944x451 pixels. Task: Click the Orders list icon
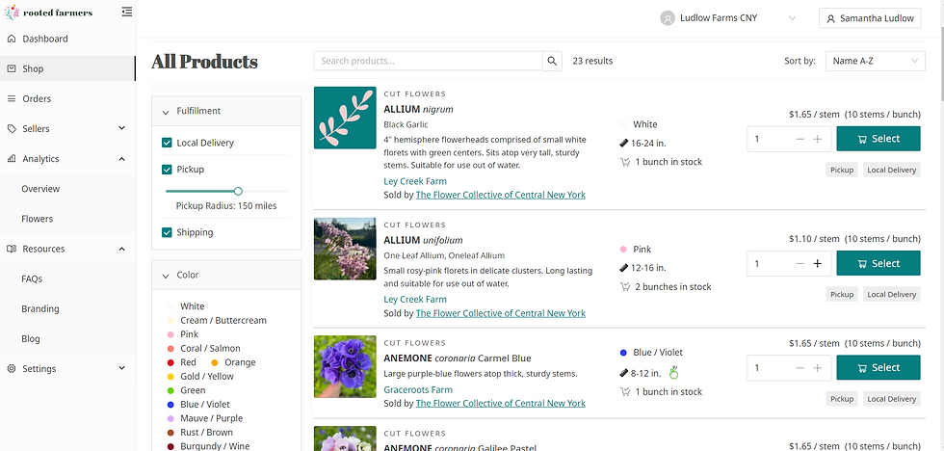pyautogui.click(x=12, y=98)
